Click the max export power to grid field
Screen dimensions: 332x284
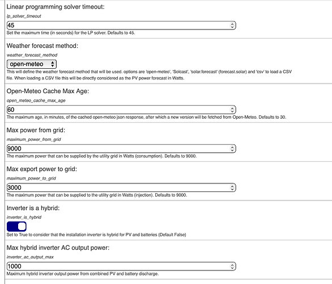point(121,187)
